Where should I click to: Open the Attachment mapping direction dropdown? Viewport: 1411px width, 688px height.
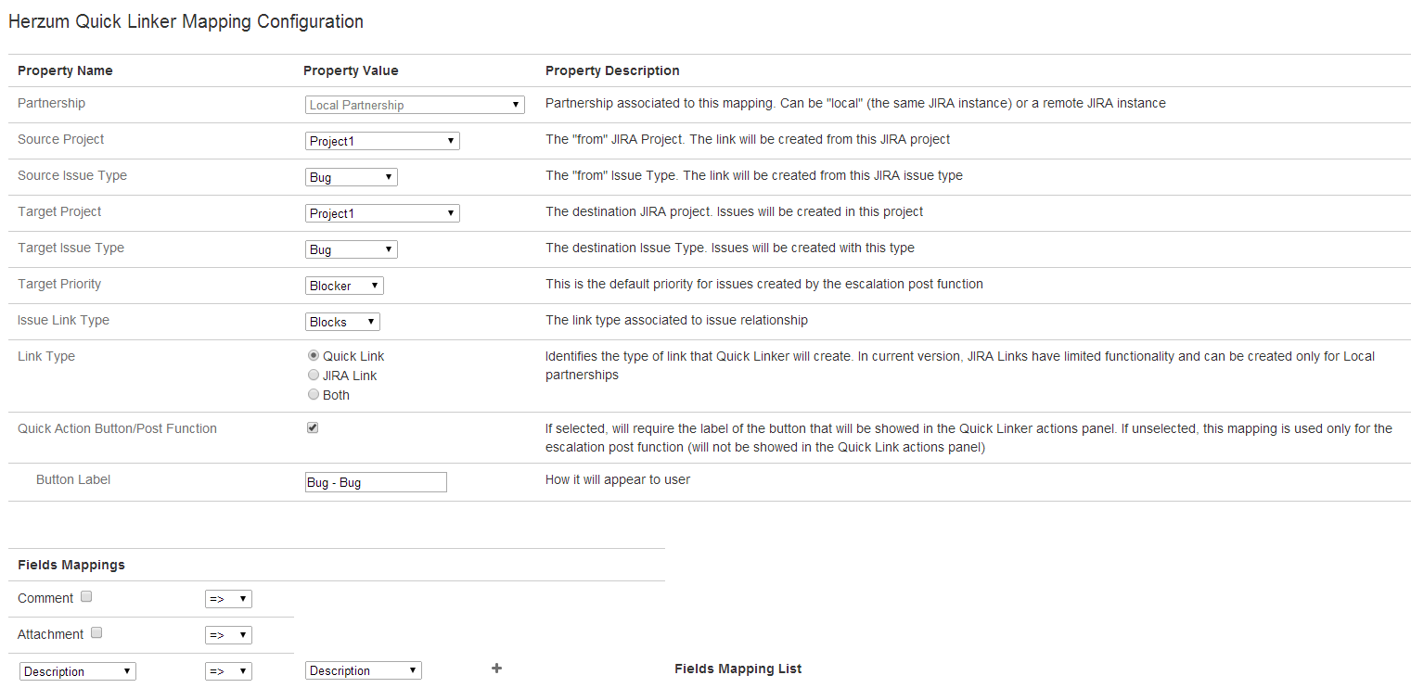[228, 635]
